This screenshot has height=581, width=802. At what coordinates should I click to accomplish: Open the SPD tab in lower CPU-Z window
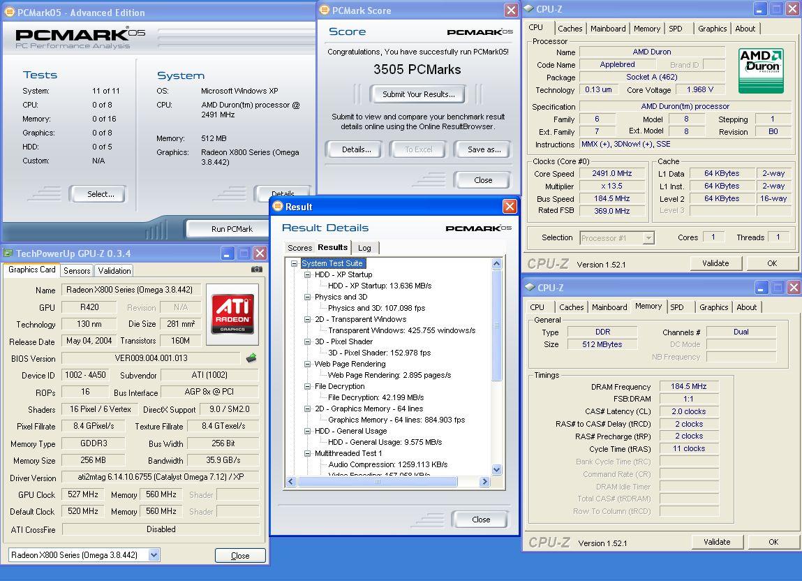[677, 307]
